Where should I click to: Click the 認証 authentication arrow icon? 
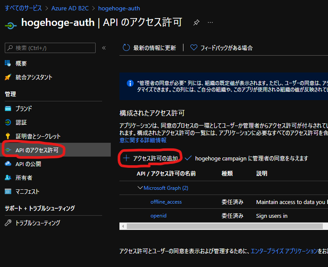tap(8, 122)
